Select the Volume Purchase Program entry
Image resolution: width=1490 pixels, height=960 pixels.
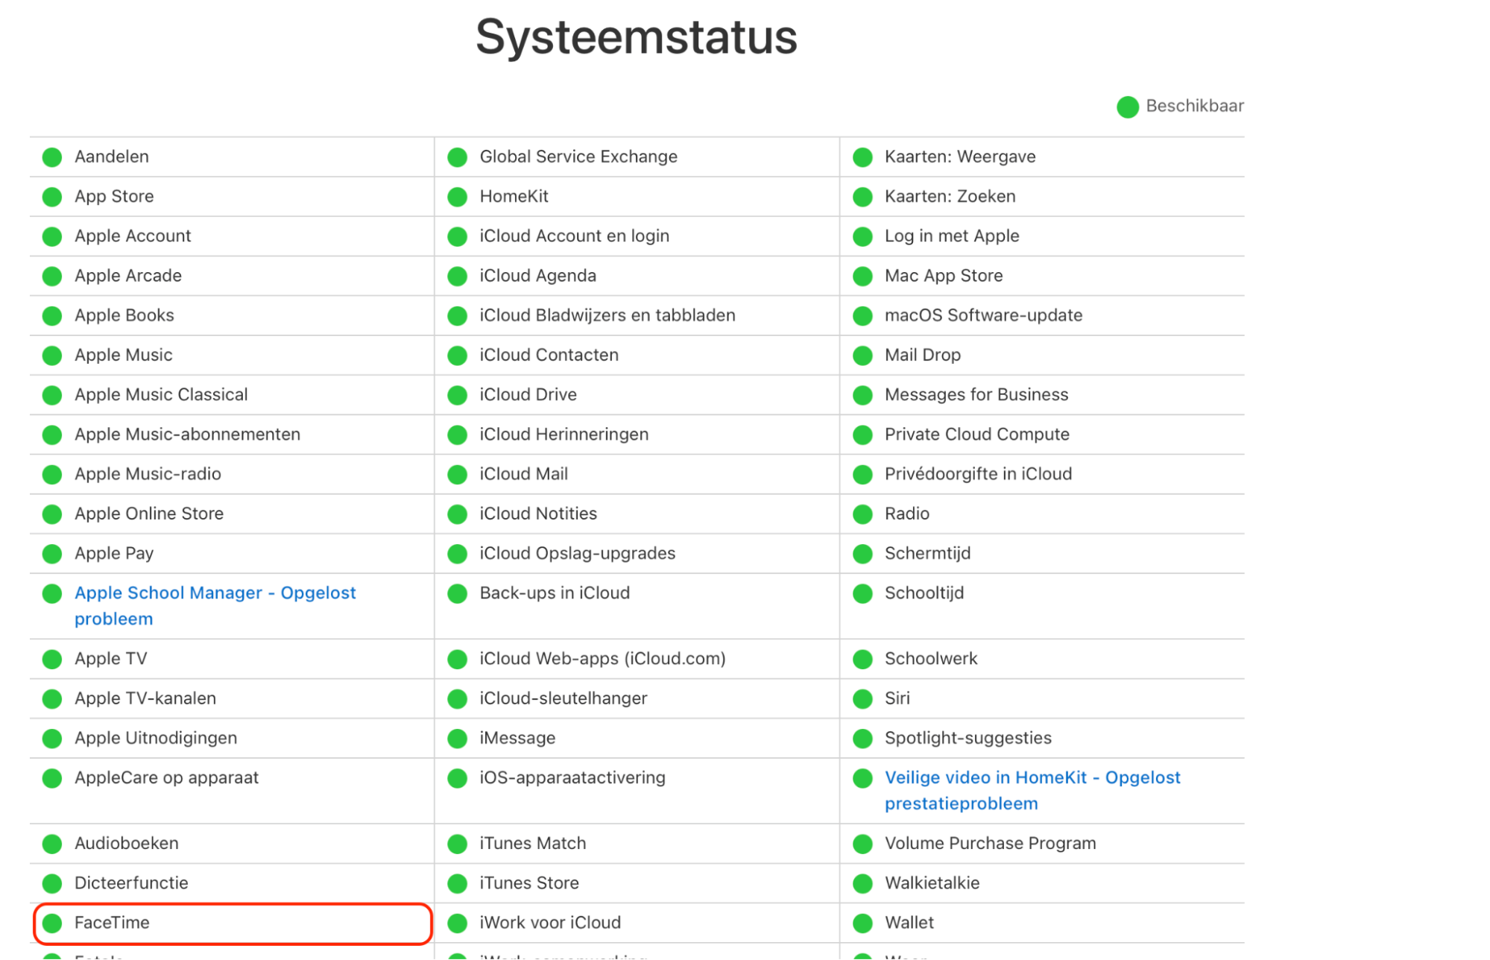click(990, 843)
